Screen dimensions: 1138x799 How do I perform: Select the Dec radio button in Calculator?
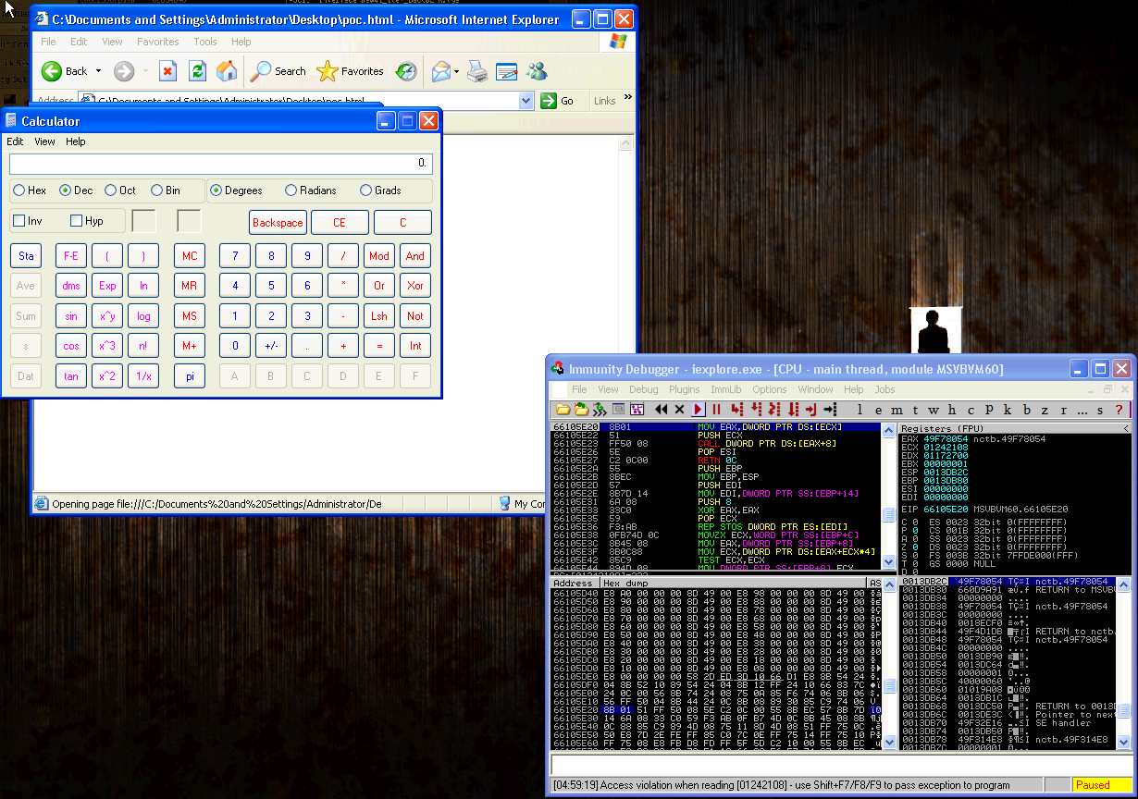(x=65, y=191)
